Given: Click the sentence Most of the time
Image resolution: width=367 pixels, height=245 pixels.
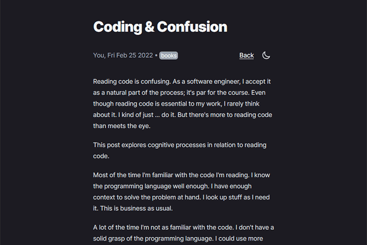Looking at the screenshot, I should pos(118,175).
